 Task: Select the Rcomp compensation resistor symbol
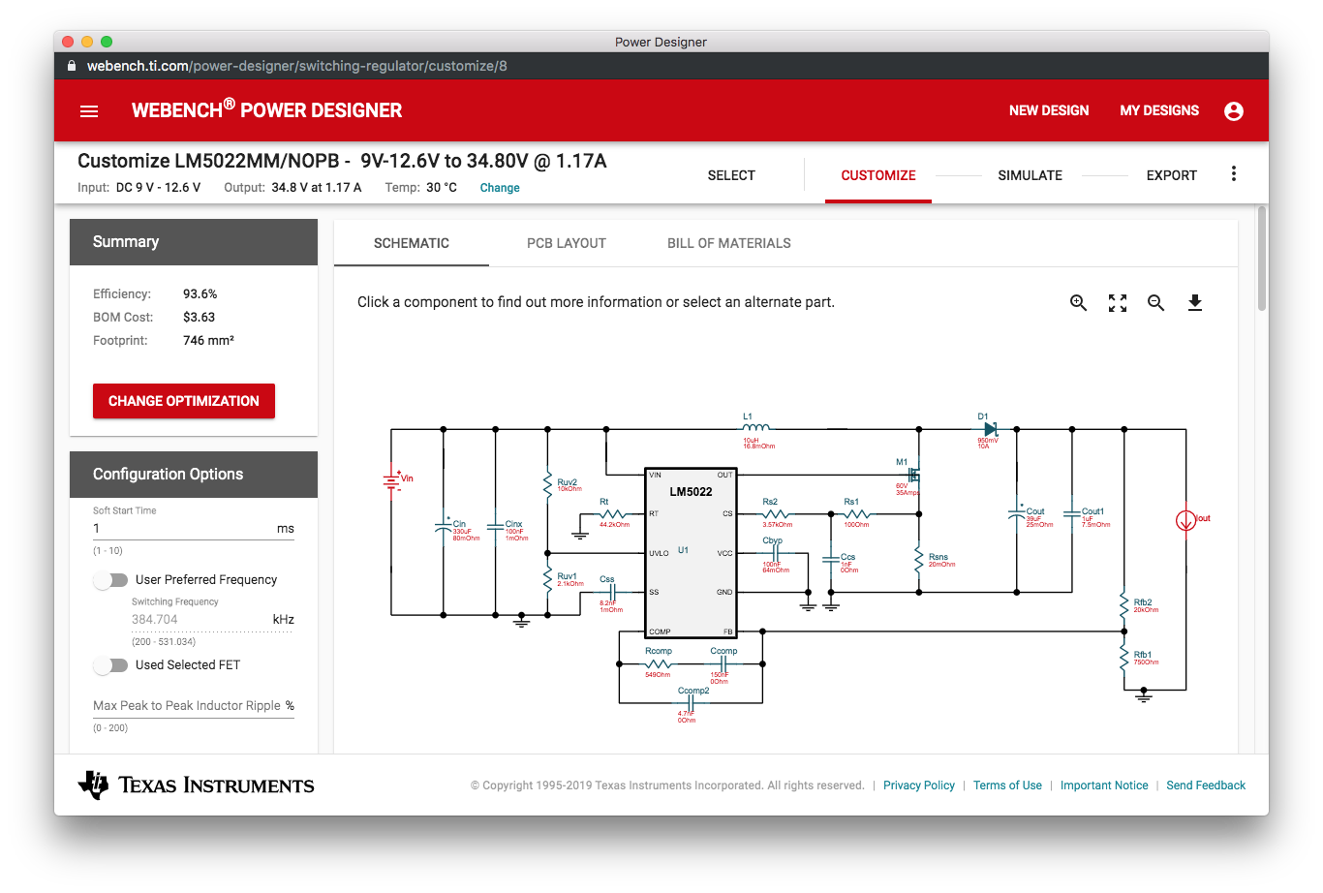pos(659,664)
